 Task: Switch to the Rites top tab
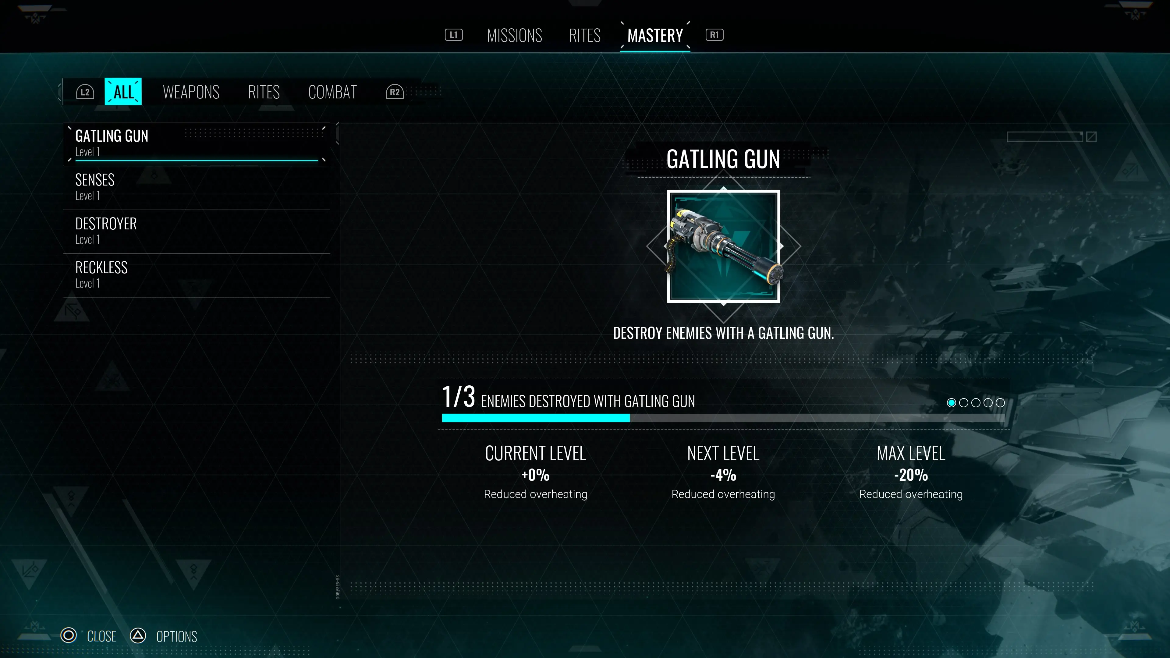pyautogui.click(x=585, y=35)
